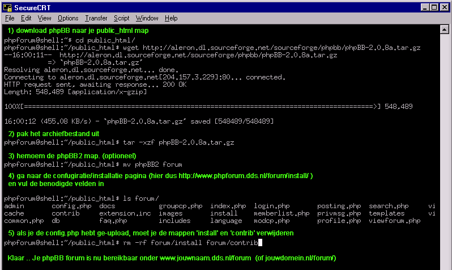The image size is (452, 270).
Task: Open the Help menu
Action: click(171, 19)
